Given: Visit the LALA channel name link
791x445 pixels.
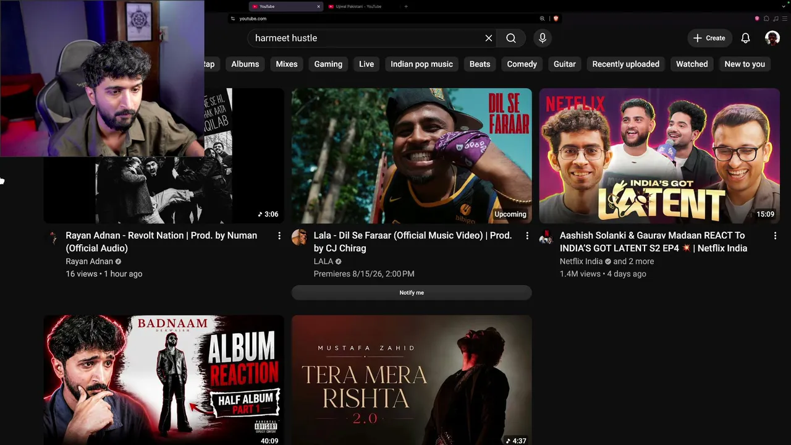Looking at the screenshot, I should pyautogui.click(x=323, y=261).
